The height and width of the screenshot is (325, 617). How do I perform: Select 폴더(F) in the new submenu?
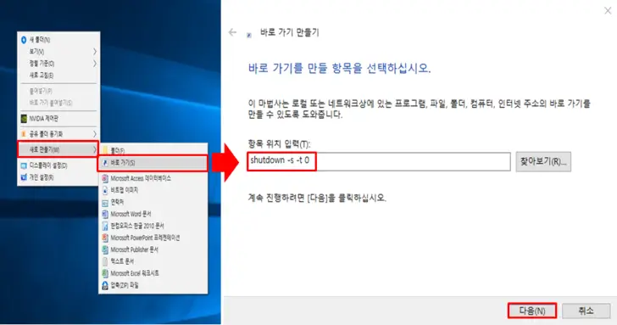[x=153, y=150]
